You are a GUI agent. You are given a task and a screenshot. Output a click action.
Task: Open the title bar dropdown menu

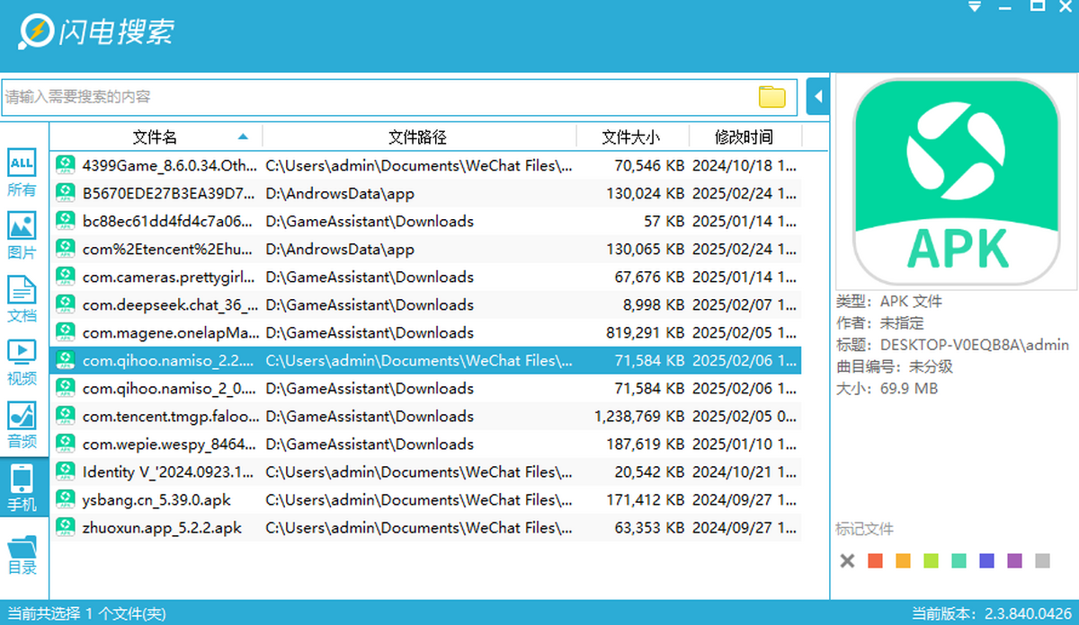(975, 7)
